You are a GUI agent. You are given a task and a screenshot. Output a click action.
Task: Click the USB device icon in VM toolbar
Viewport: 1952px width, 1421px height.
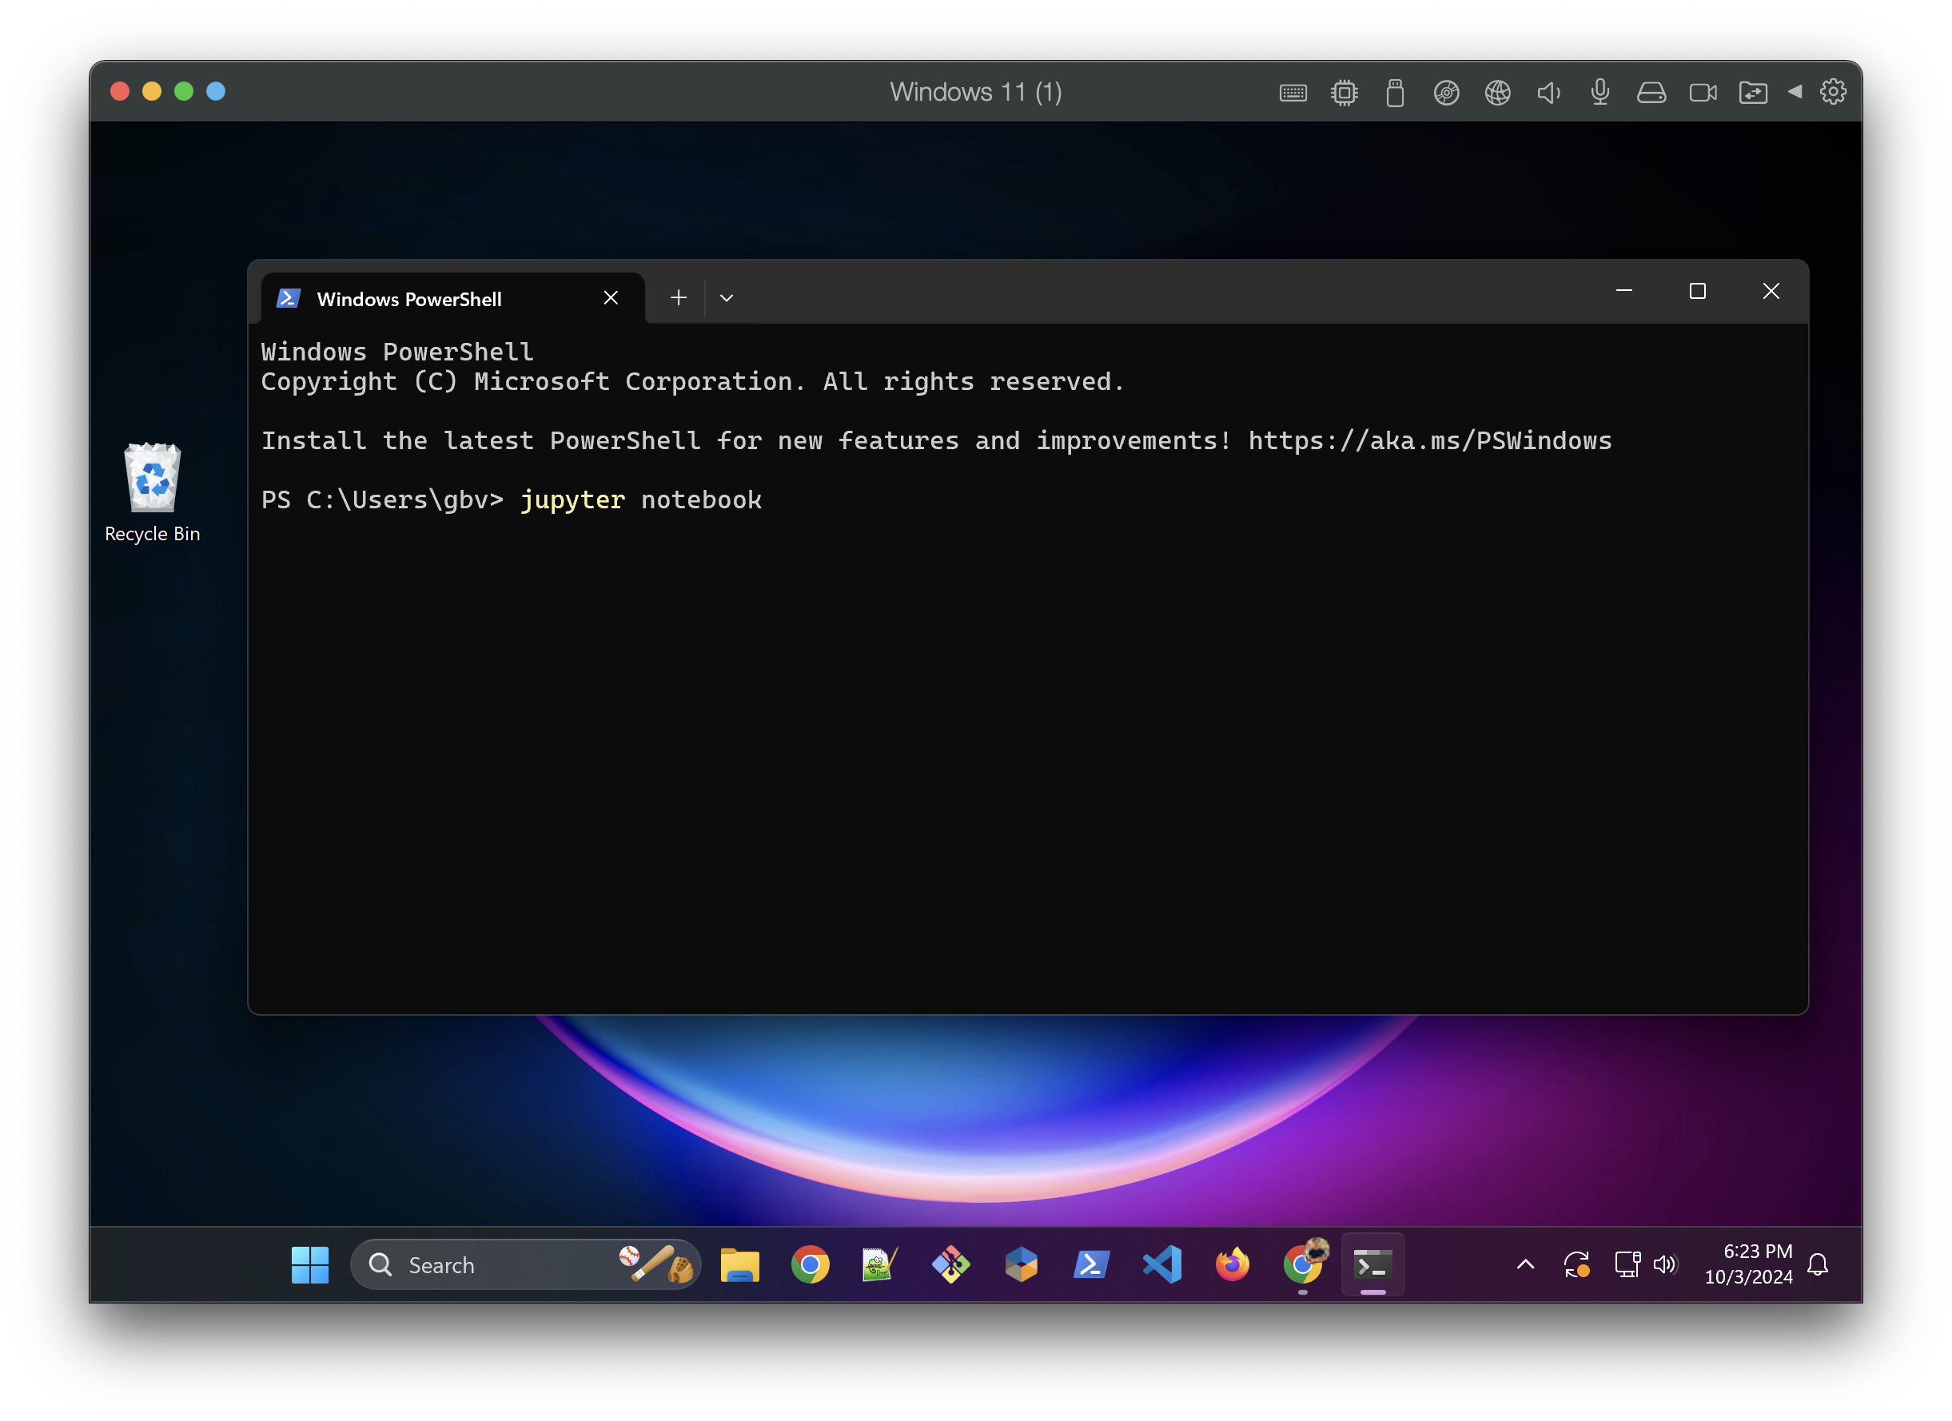(1395, 93)
